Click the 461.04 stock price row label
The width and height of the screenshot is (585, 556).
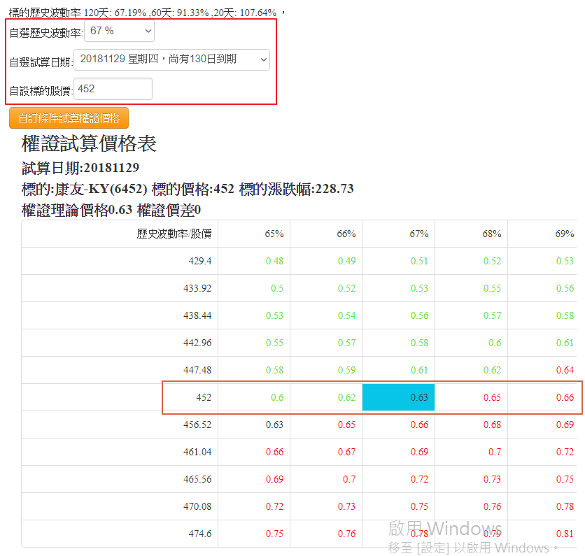(x=197, y=452)
